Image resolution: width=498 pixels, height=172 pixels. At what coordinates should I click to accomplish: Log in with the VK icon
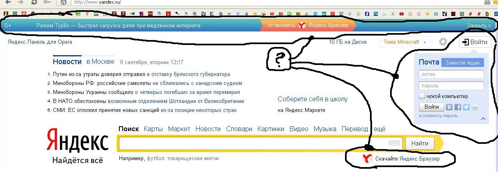point(449,107)
